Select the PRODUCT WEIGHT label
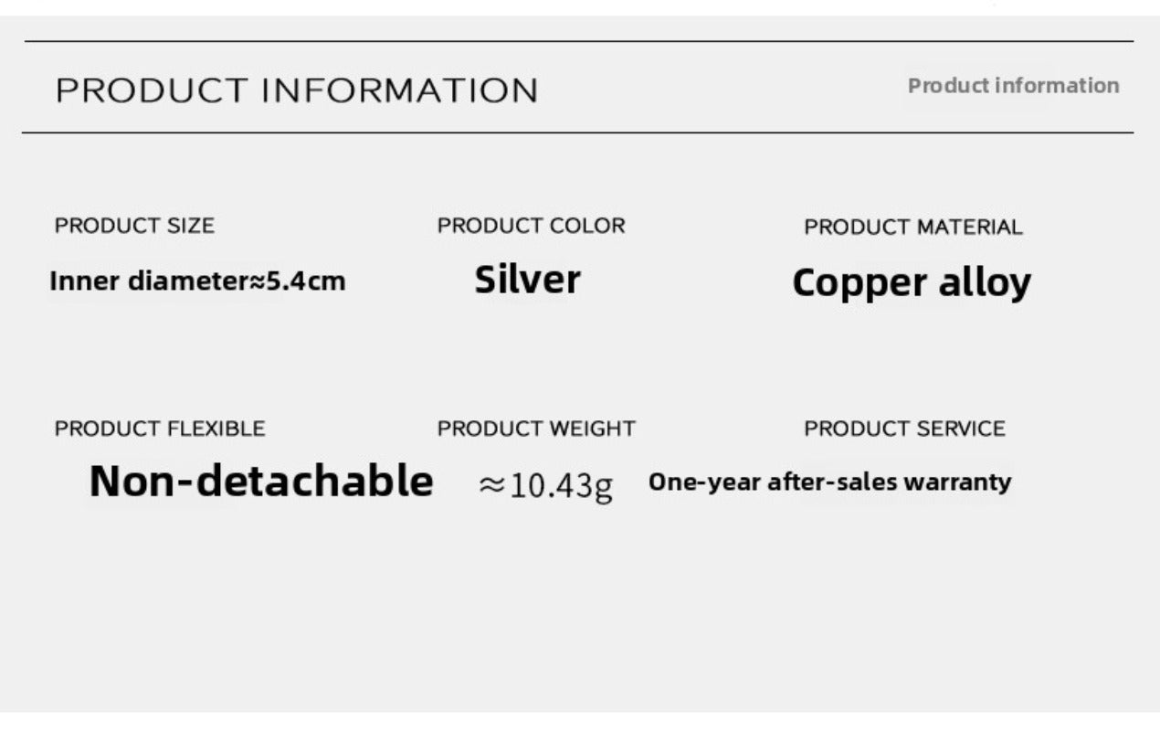The height and width of the screenshot is (731, 1160). coord(536,429)
